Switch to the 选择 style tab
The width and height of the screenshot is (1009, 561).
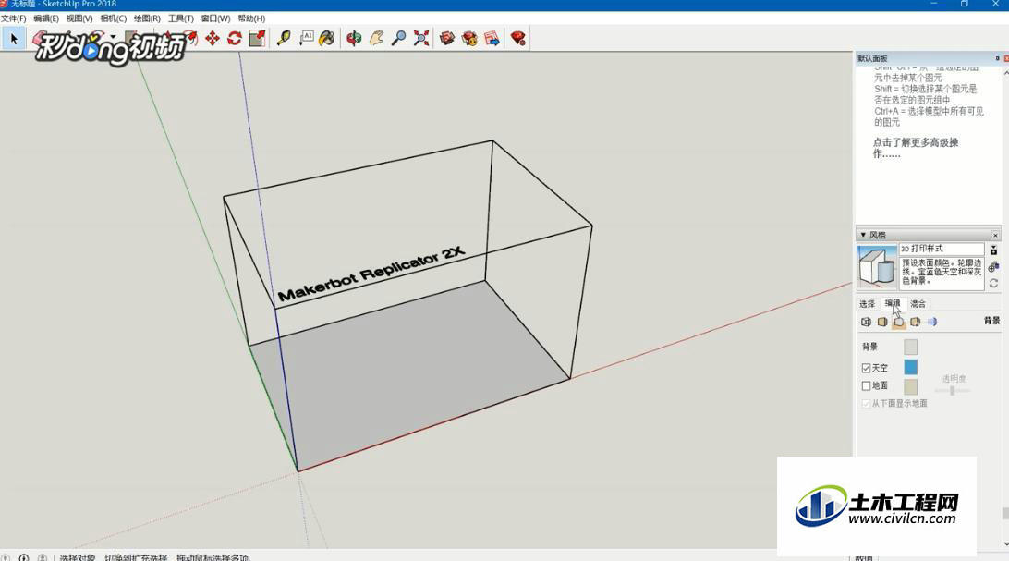click(867, 304)
